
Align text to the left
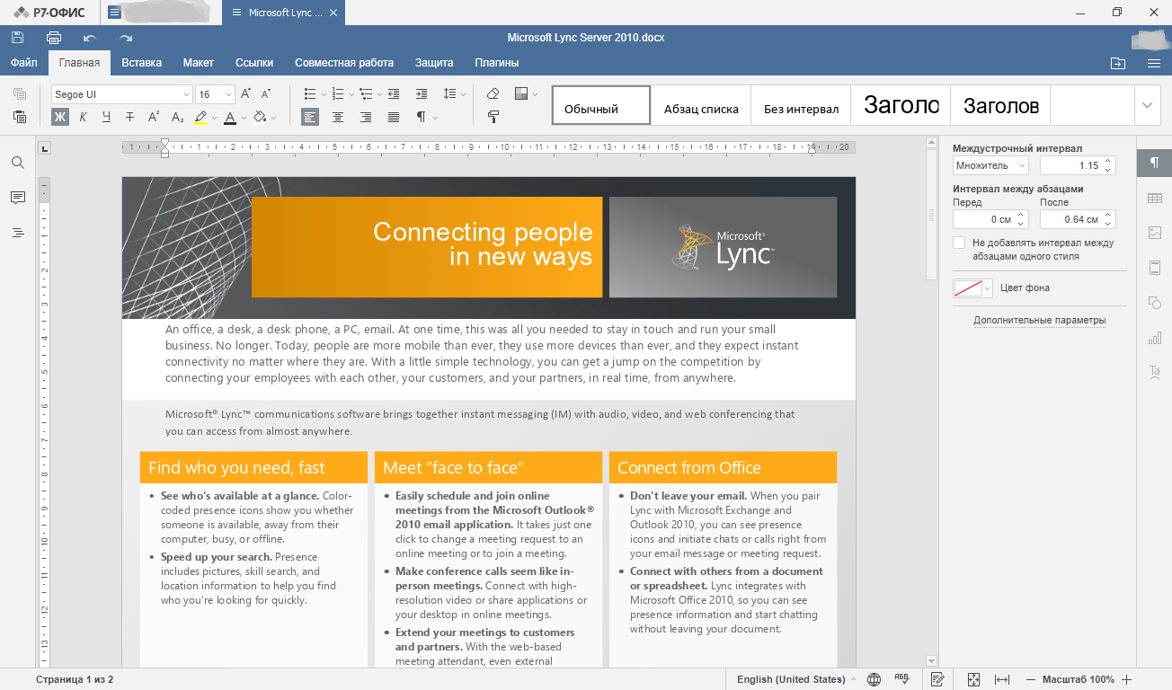click(x=310, y=117)
